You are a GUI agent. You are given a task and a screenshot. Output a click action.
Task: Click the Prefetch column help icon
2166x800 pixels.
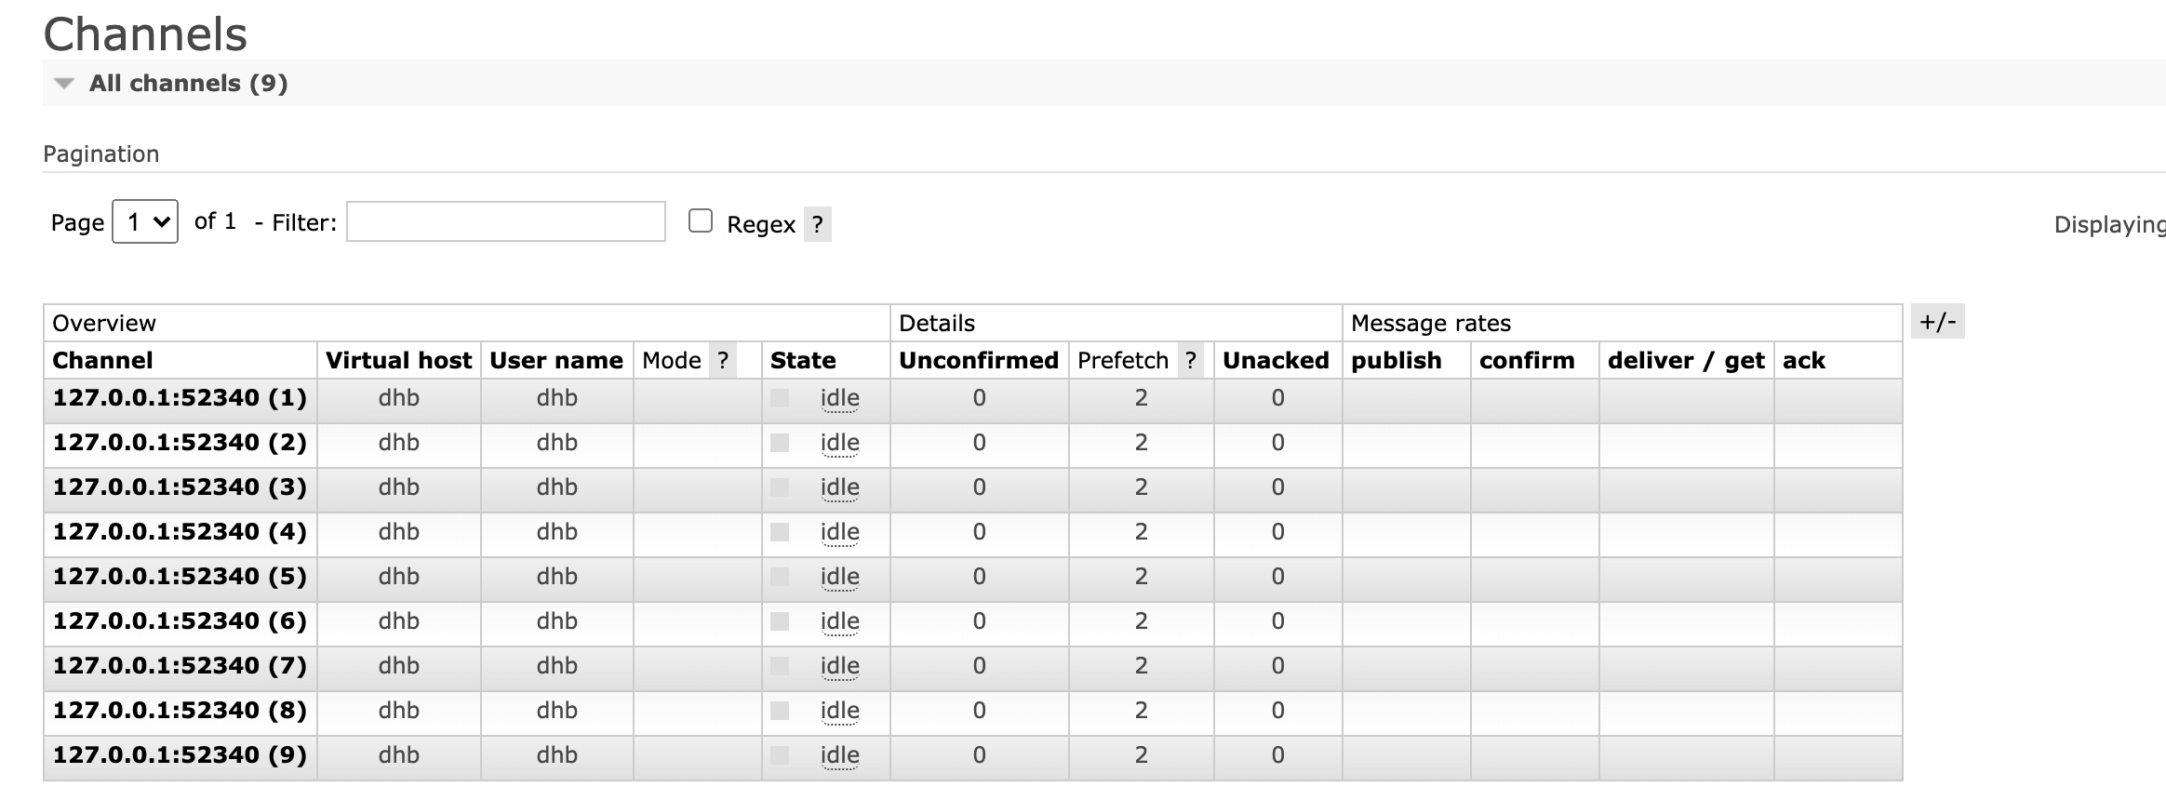[1190, 361]
